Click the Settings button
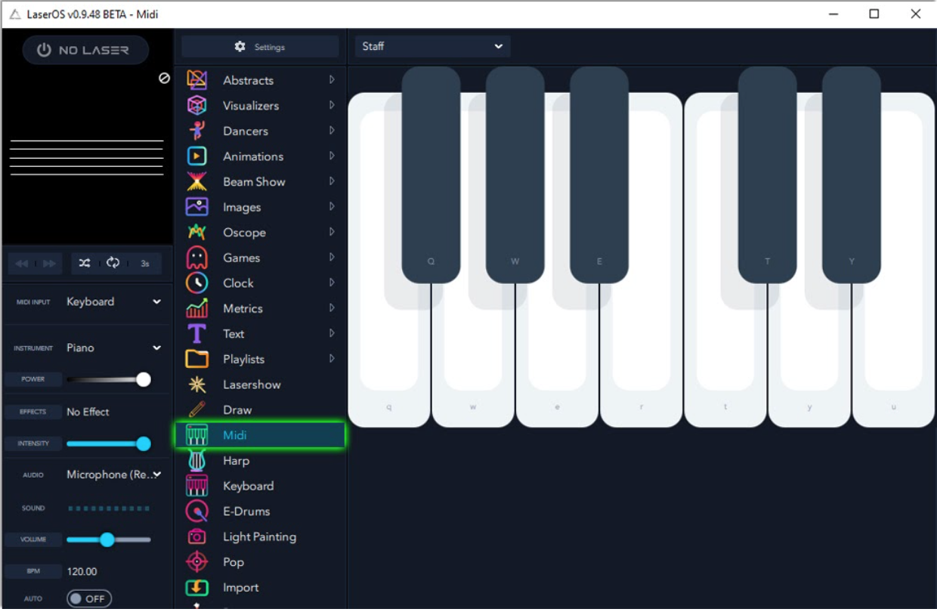This screenshot has height=612, width=937. (x=260, y=47)
